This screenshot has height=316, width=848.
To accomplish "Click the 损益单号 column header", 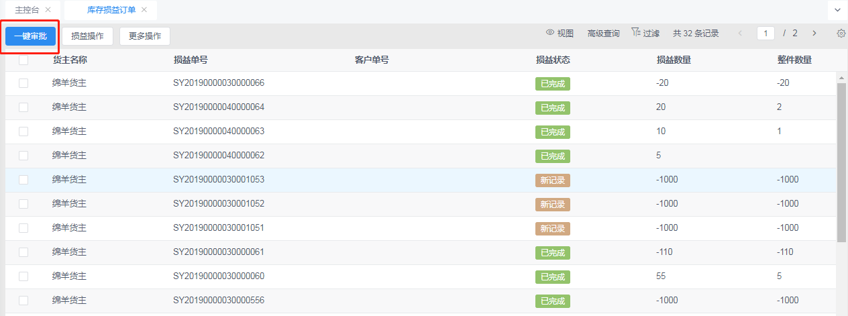I will (191, 60).
